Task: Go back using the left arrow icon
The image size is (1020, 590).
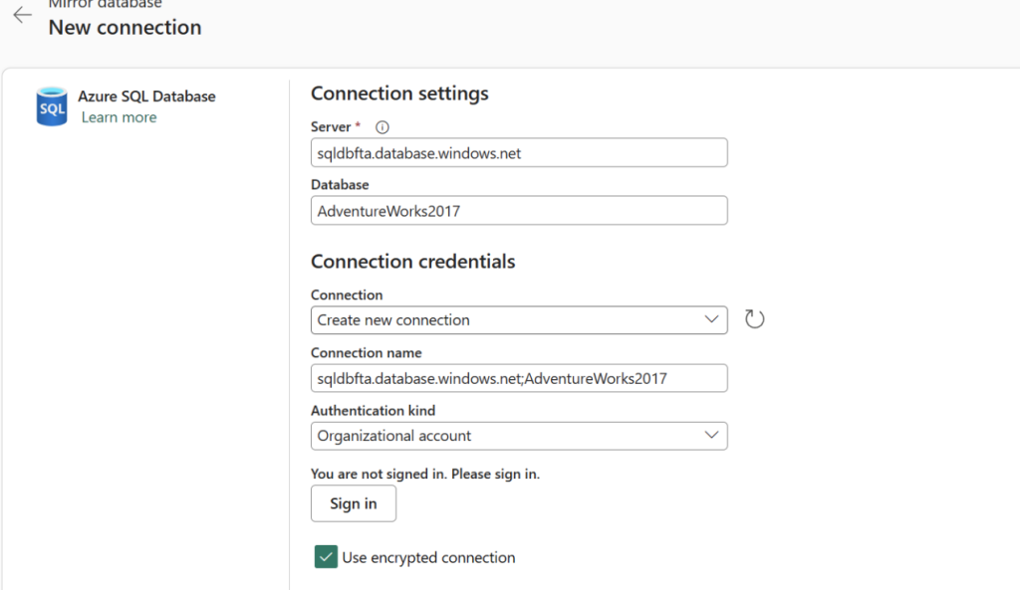Action: pyautogui.click(x=22, y=15)
